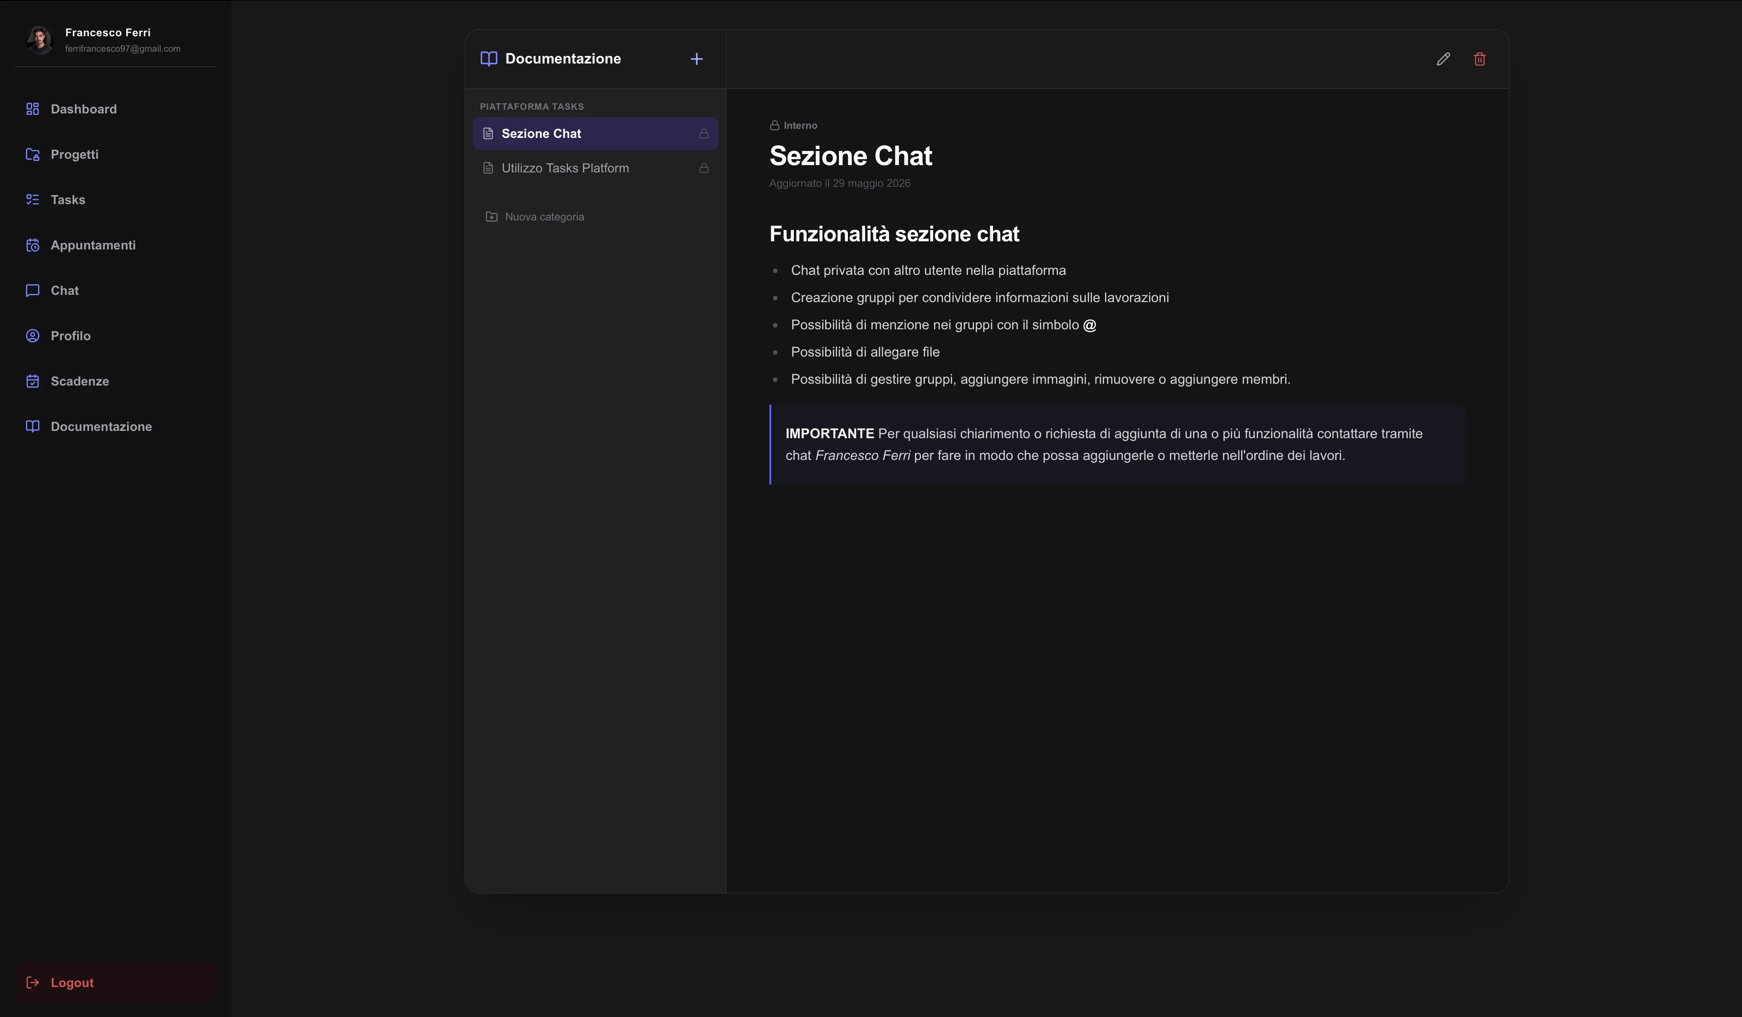The image size is (1742, 1017).
Task: Click the Funzionalità sezione chat heading
Action: click(894, 234)
